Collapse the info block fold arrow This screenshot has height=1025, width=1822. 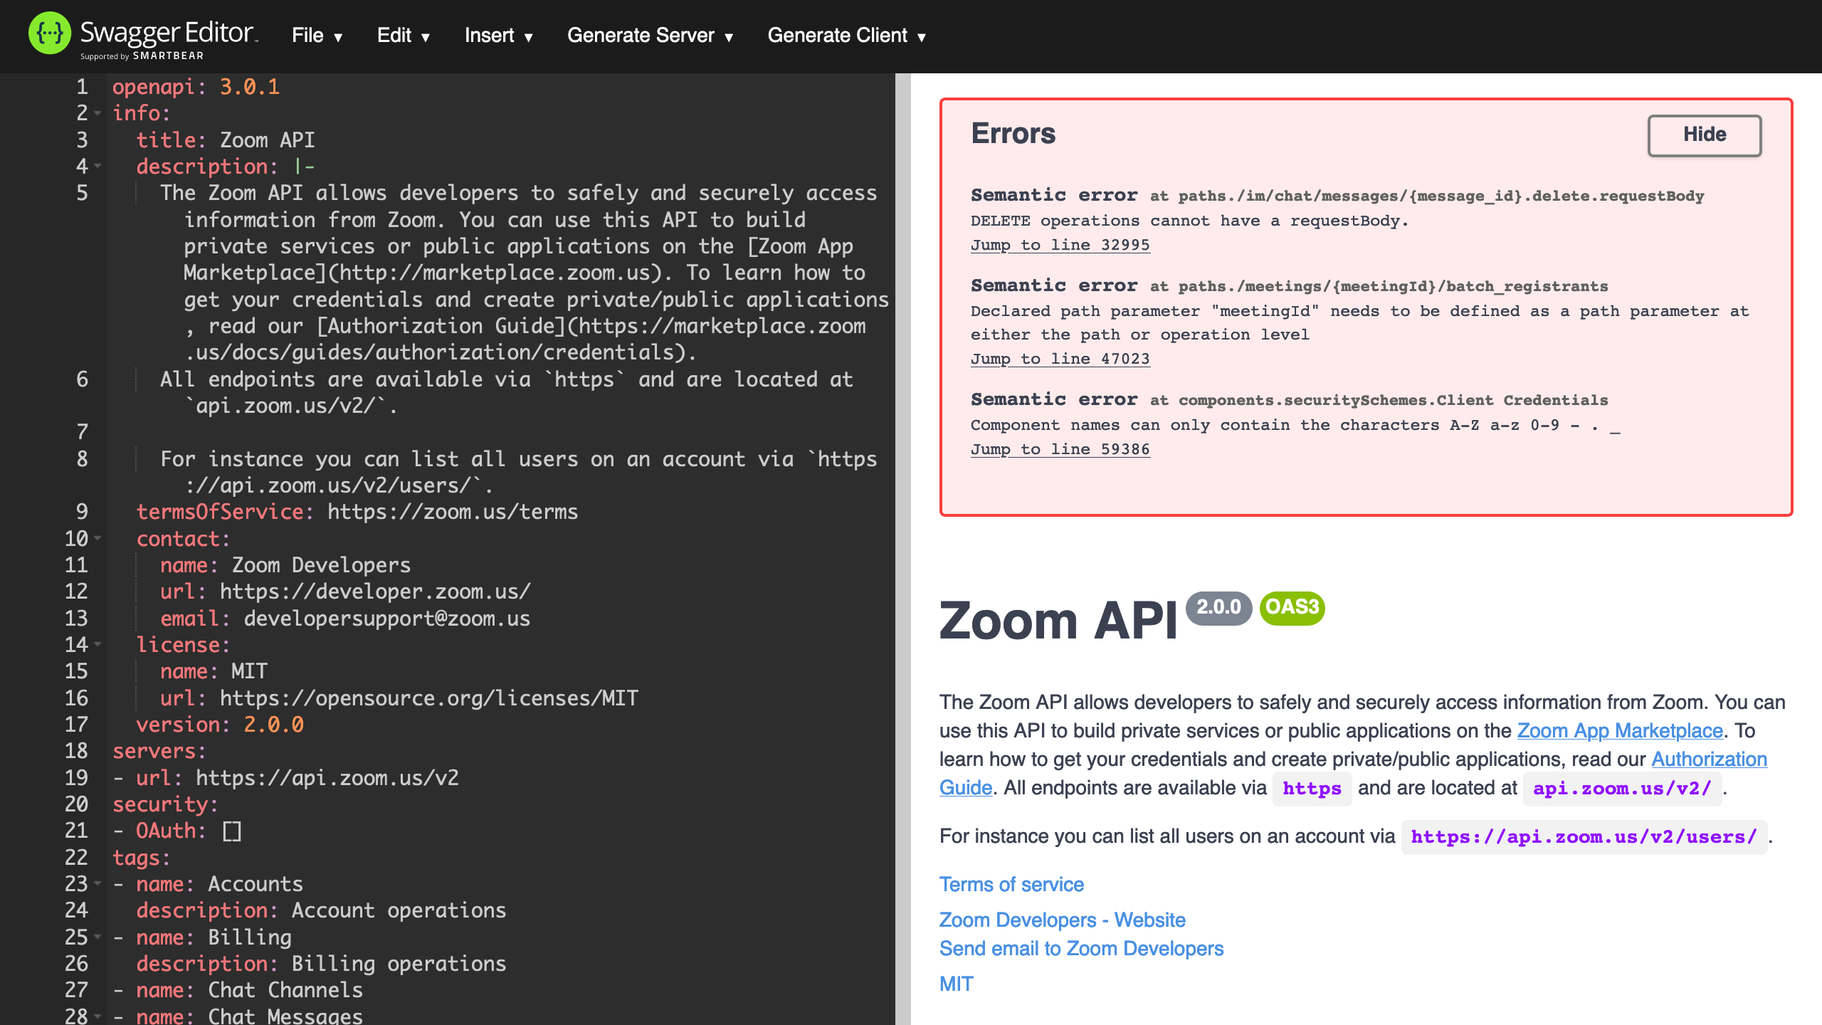coord(98,113)
